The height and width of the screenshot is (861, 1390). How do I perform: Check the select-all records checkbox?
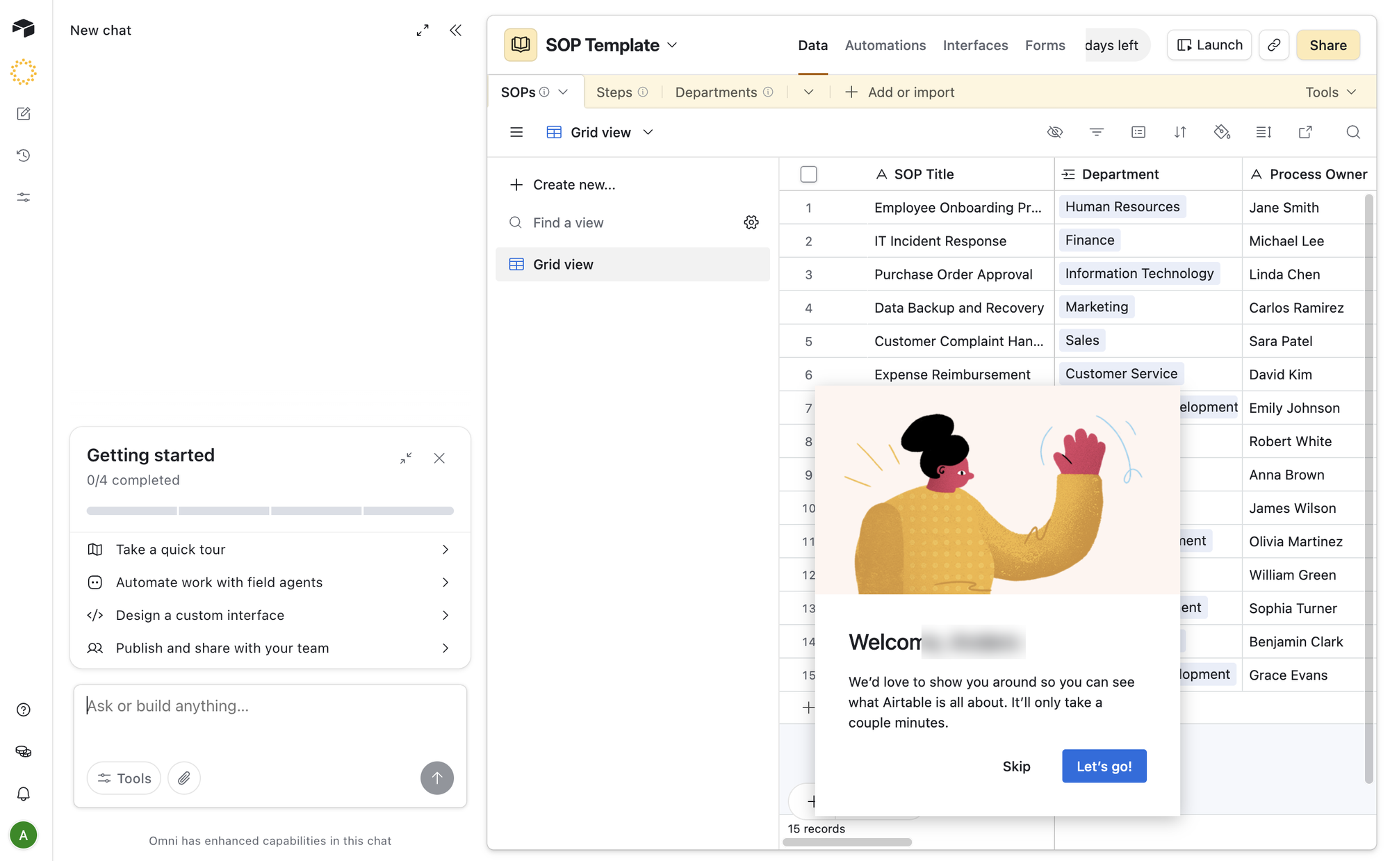(x=808, y=174)
